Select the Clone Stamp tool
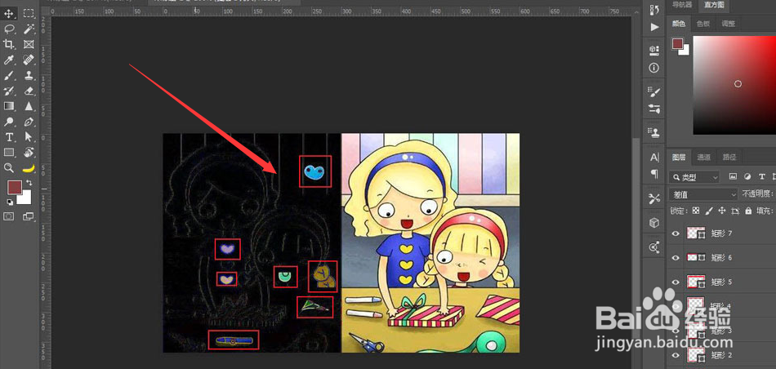This screenshot has width=776, height=369. point(29,76)
